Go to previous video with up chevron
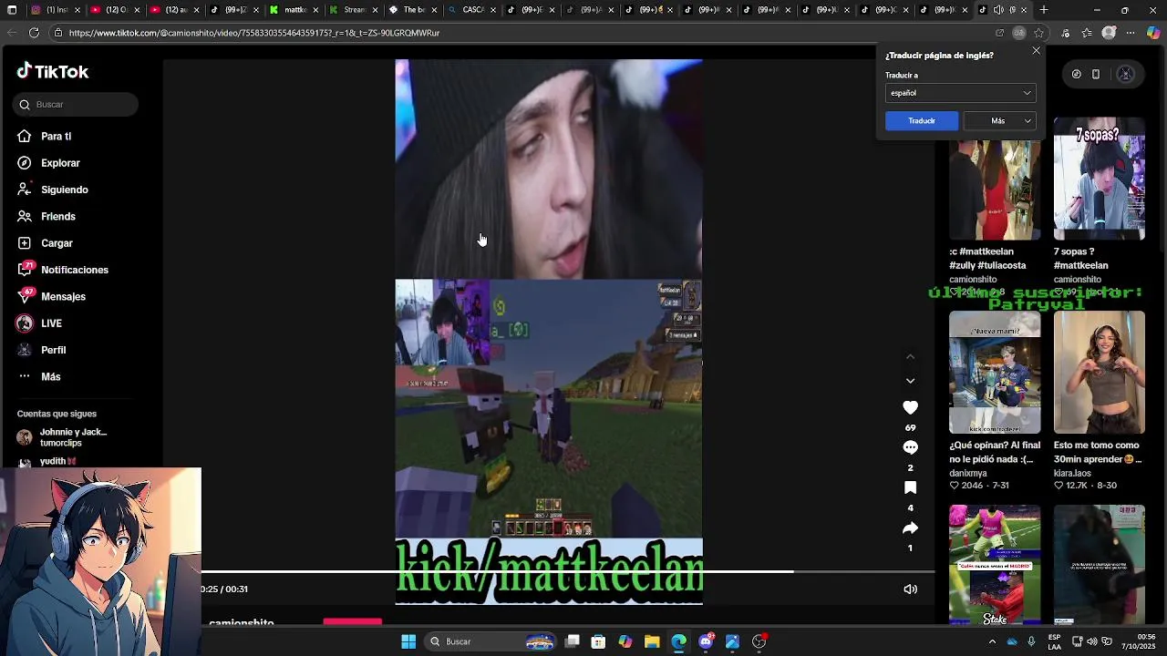 (x=910, y=357)
